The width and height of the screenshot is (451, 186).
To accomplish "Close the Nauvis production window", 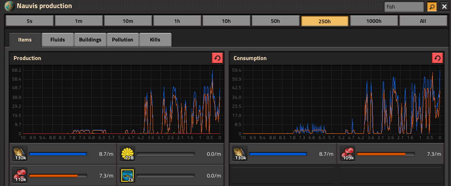I will [x=444, y=6].
